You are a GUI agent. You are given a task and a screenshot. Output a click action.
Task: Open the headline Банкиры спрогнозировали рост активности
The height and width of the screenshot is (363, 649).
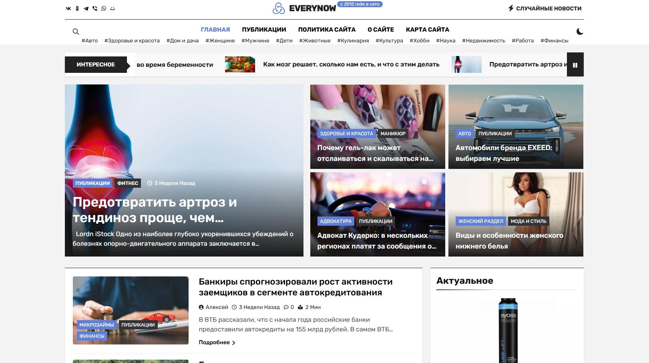point(295,287)
